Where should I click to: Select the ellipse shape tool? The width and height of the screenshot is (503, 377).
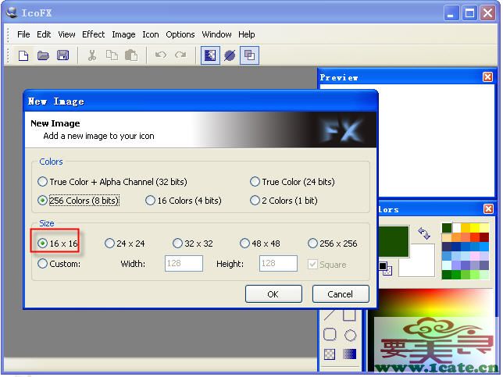351,335
